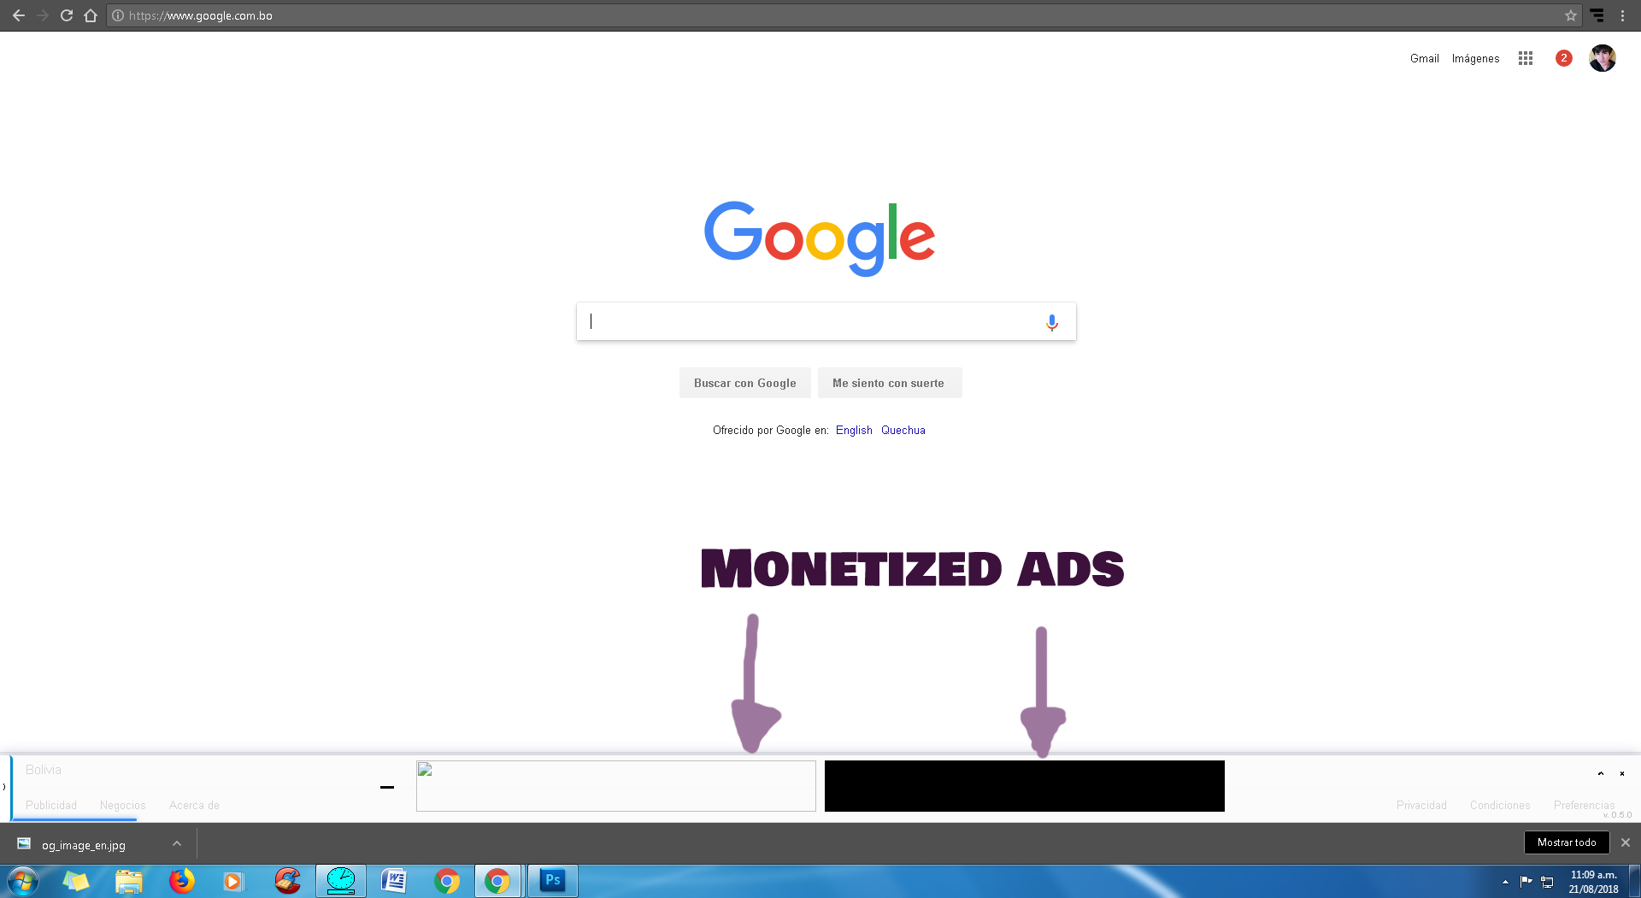Collapse the ad bar with the caret
The image size is (1641, 898).
(1601, 773)
